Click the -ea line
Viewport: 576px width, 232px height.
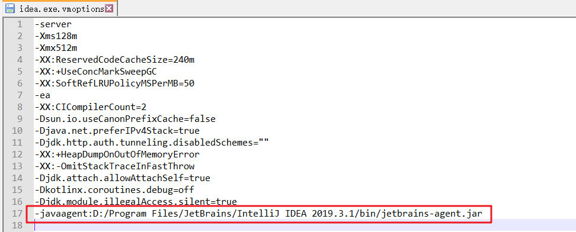(x=43, y=95)
